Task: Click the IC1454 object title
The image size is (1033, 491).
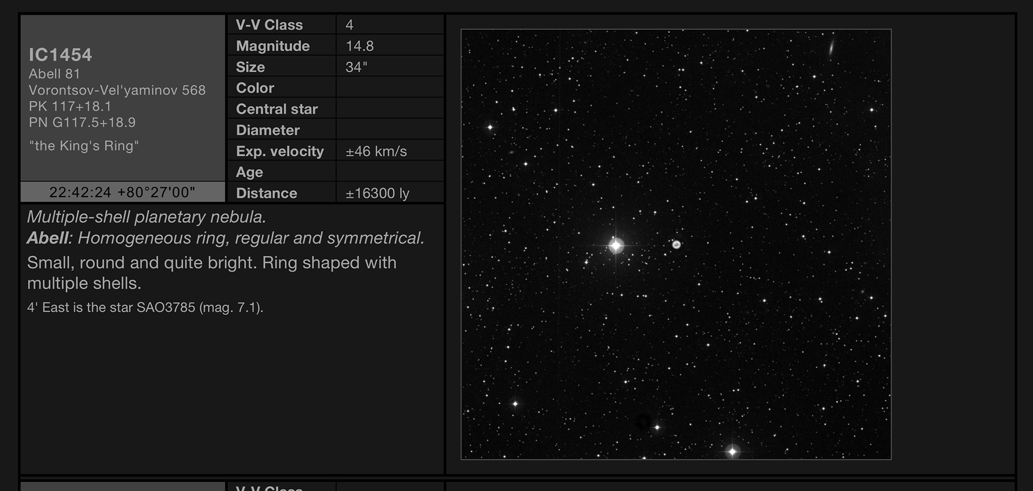Action: pos(60,55)
